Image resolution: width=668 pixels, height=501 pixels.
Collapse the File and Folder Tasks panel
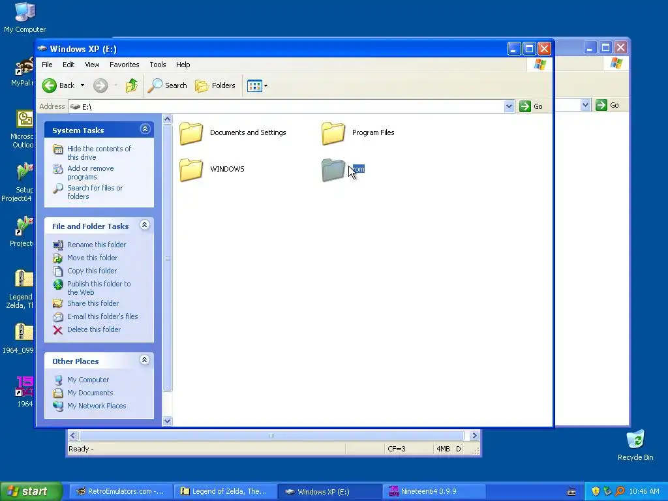145,225
